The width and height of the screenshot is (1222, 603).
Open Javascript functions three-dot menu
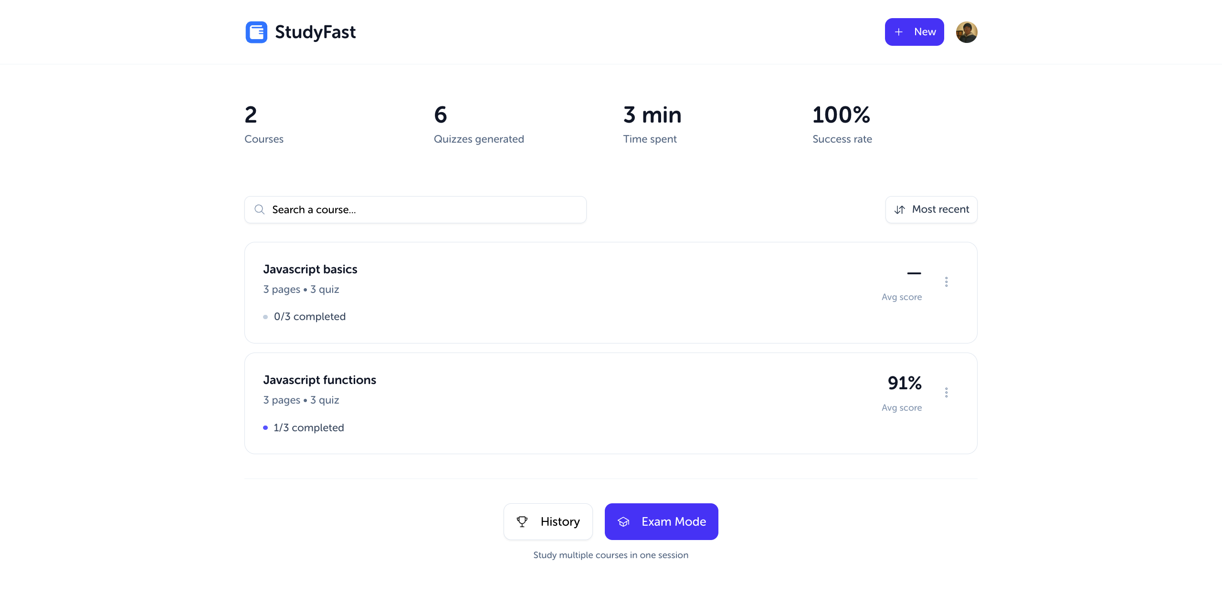tap(946, 392)
